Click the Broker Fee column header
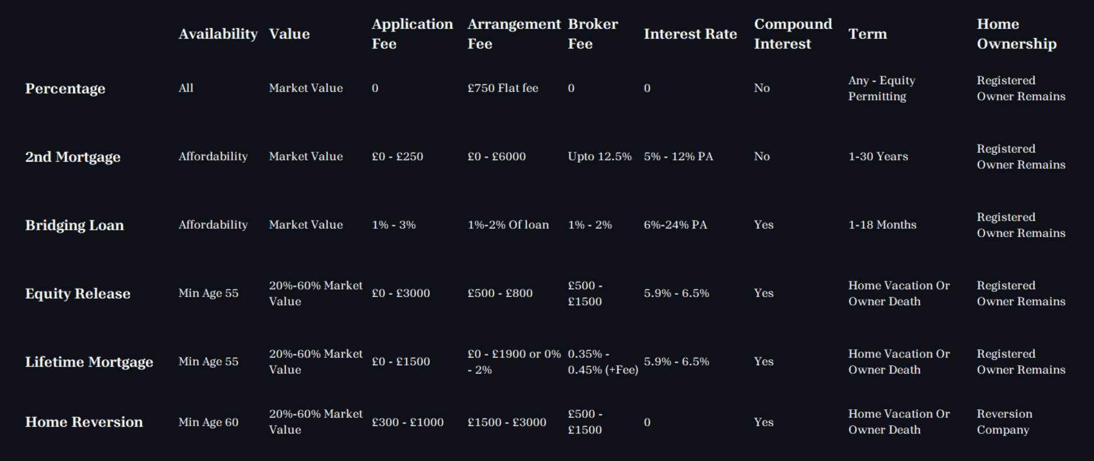 tap(593, 34)
